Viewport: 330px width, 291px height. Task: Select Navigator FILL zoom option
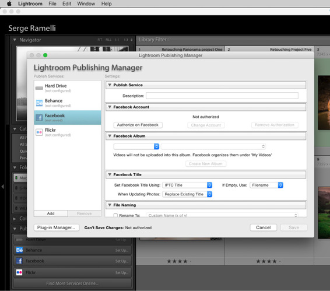click(x=108, y=40)
